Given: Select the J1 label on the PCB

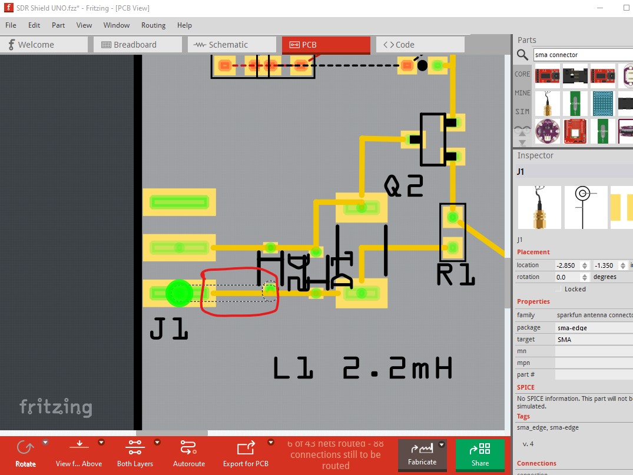Looking at the screenshot, I should tap(169, 328).
